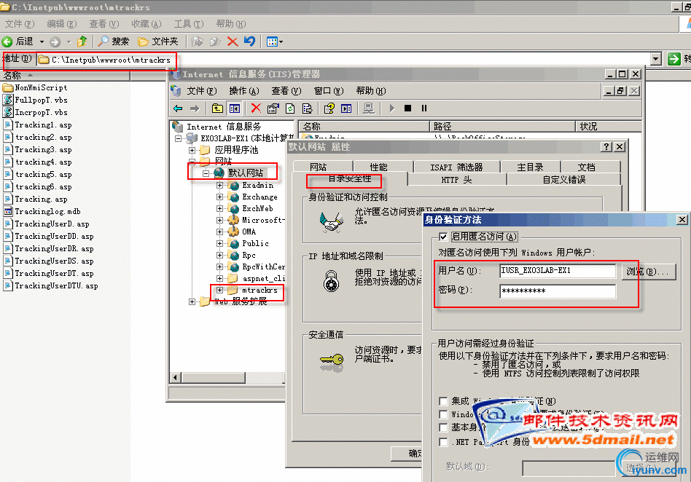Open the Explorer Views icon menu
Screen dimensions: 691x482
click(x=274, y=42)
